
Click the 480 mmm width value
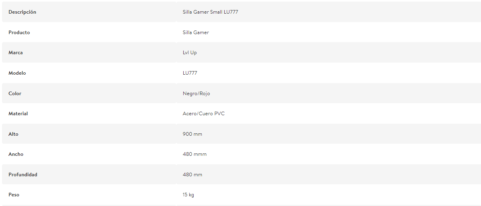[195, 154]
